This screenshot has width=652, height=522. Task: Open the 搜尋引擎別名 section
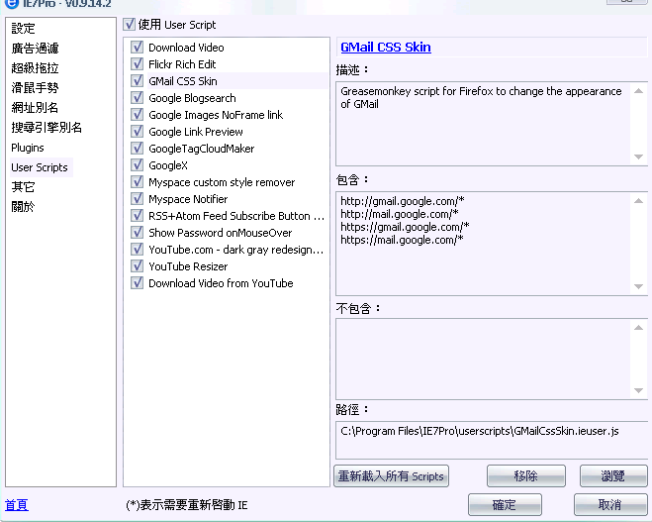pyautogui.click(x=47, y=128)
